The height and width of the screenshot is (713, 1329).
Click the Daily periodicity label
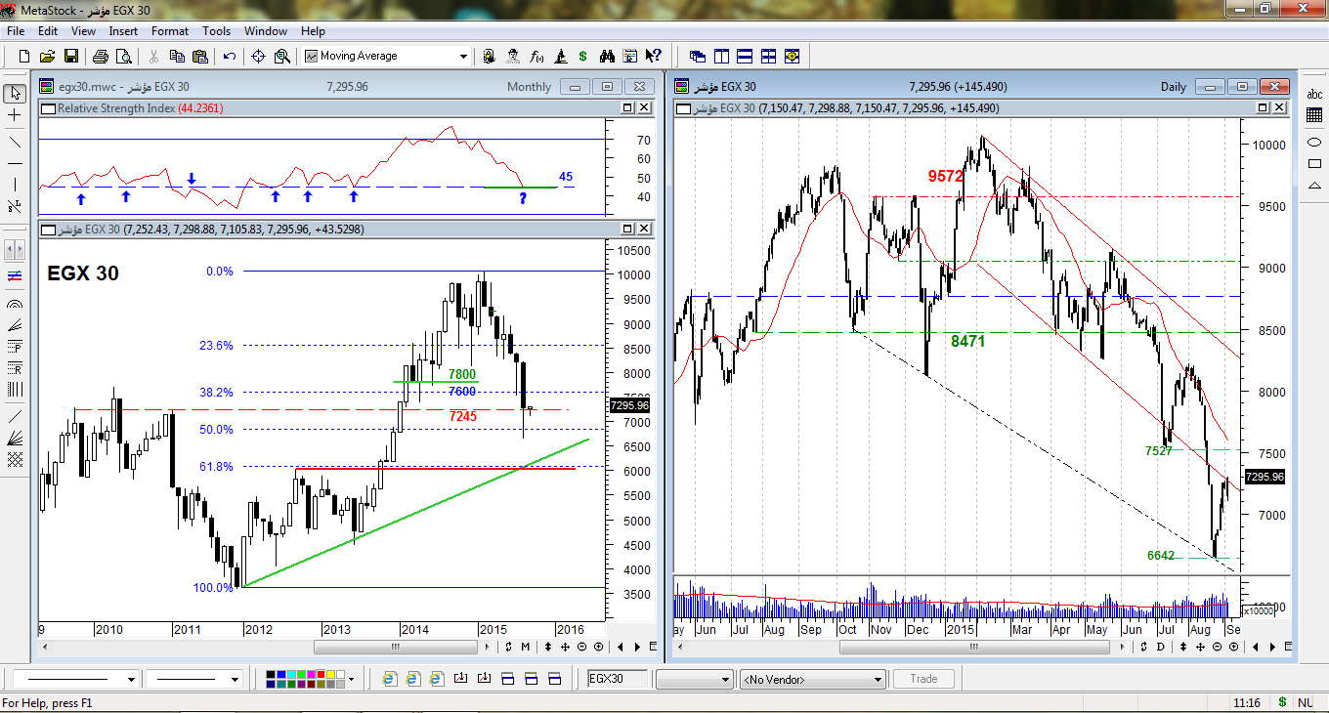(1174, 87)
